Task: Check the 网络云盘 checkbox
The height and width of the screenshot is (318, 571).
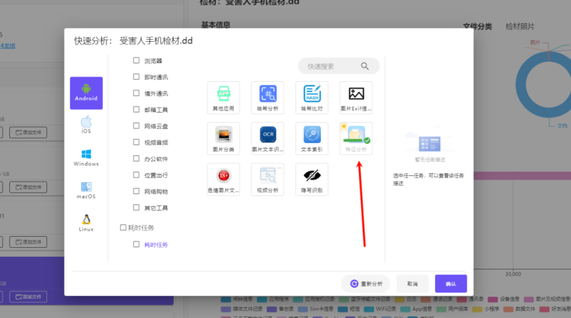Action: pos(136,125)
